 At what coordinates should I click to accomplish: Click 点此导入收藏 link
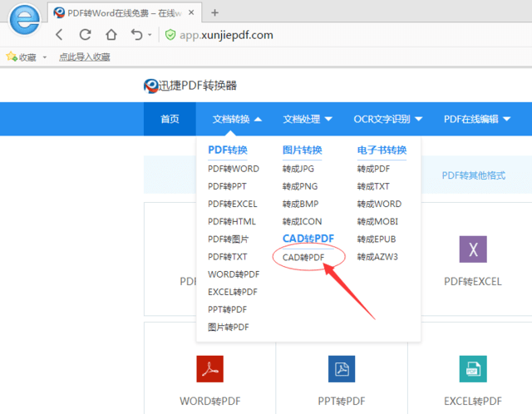(85, 57)
